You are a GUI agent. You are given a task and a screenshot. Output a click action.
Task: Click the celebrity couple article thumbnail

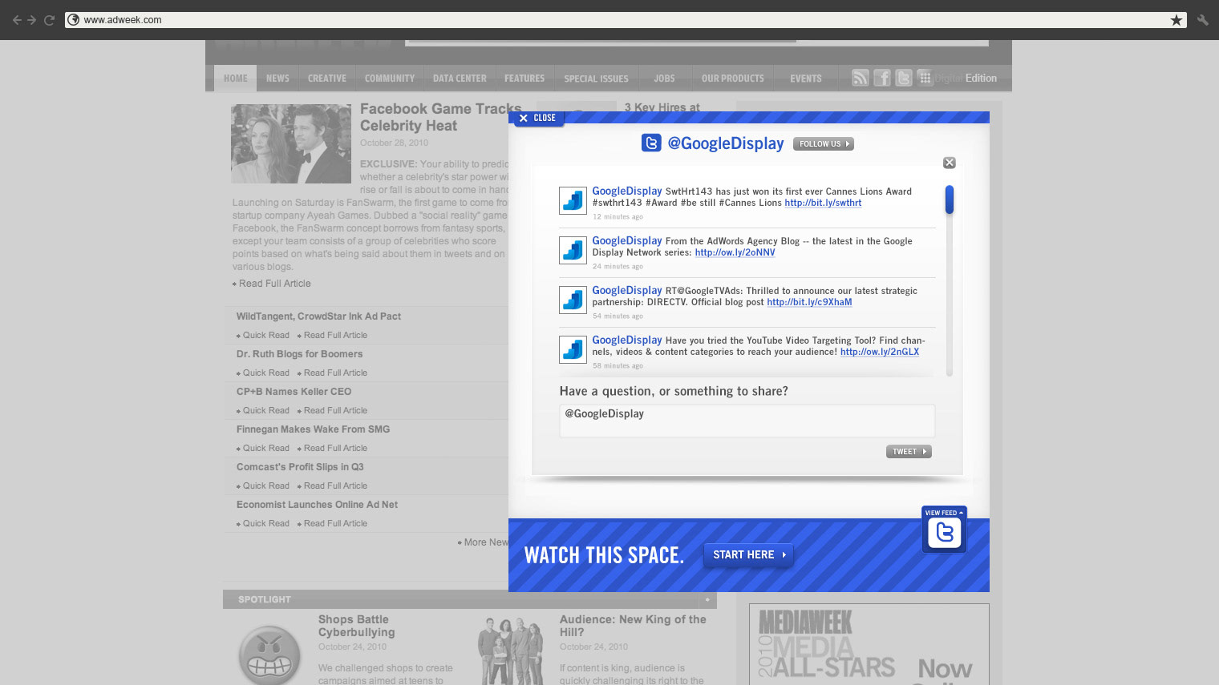click(x=291, y=143)
